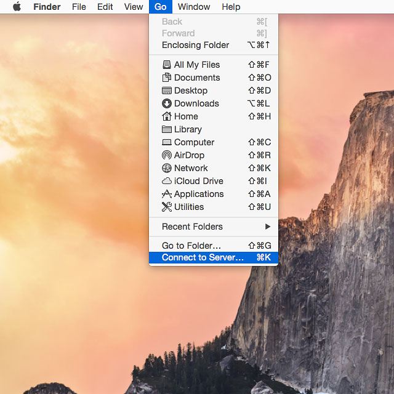The width and height of the screenshot is (394, 394).
Task: Click the 'Applications' label
Action: point(199,195)
